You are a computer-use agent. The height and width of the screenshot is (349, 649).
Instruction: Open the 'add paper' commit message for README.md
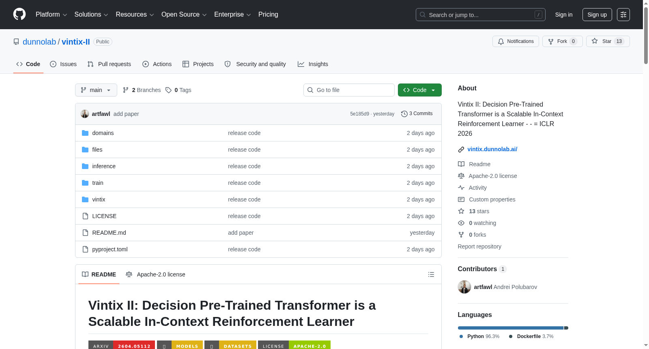click(241, 233)
